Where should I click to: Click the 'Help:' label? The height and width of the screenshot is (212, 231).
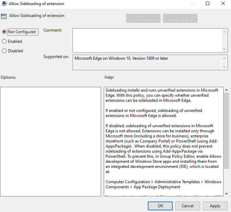point(109,77)
